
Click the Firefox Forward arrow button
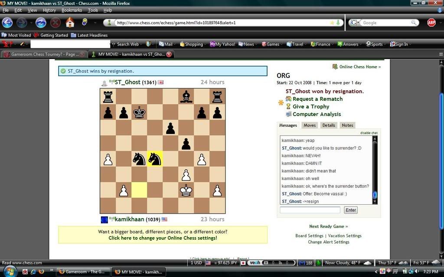point(22,23)
